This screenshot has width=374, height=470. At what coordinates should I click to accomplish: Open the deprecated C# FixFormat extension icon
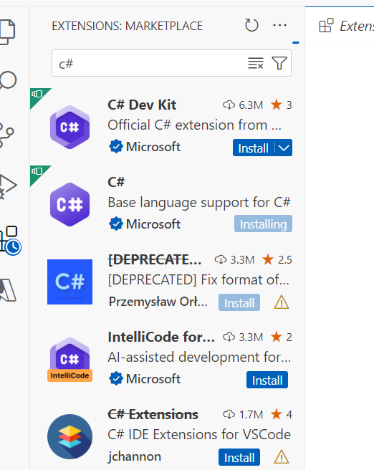[69, 282]
